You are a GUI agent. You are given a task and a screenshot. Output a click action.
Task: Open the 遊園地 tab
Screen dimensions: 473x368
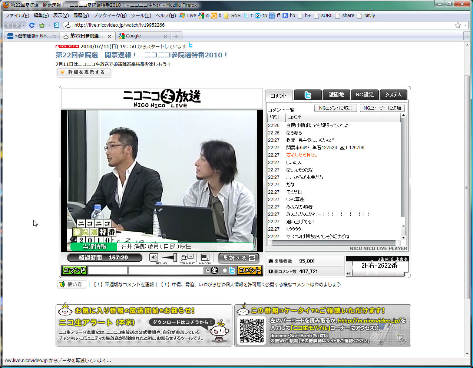[336, 95]
